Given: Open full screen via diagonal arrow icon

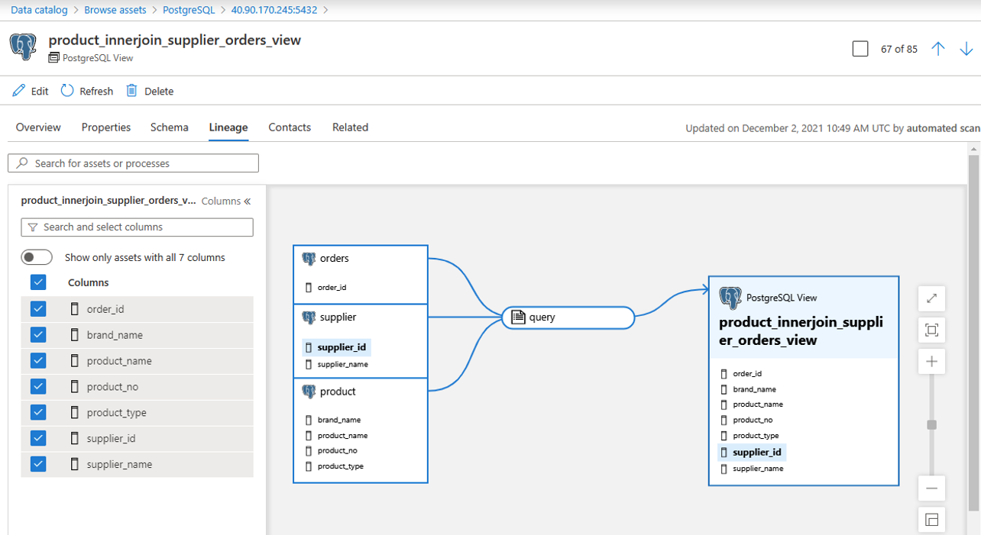Looking at the screenshot, I should pos(931,298).
